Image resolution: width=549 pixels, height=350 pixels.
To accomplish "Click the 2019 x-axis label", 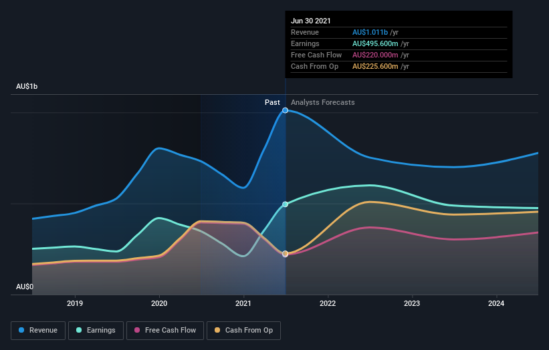I will pos(75,303).
